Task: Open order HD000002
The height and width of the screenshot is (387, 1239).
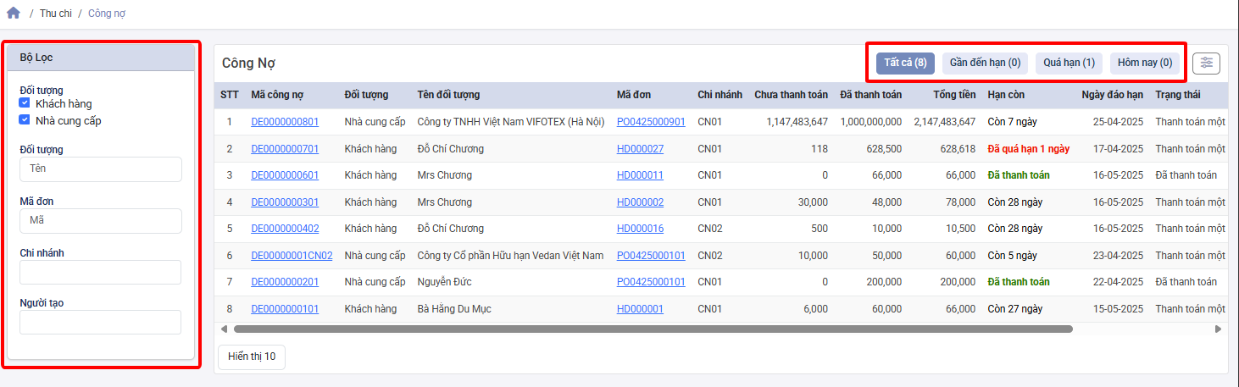Action: [x=640, y=202]
